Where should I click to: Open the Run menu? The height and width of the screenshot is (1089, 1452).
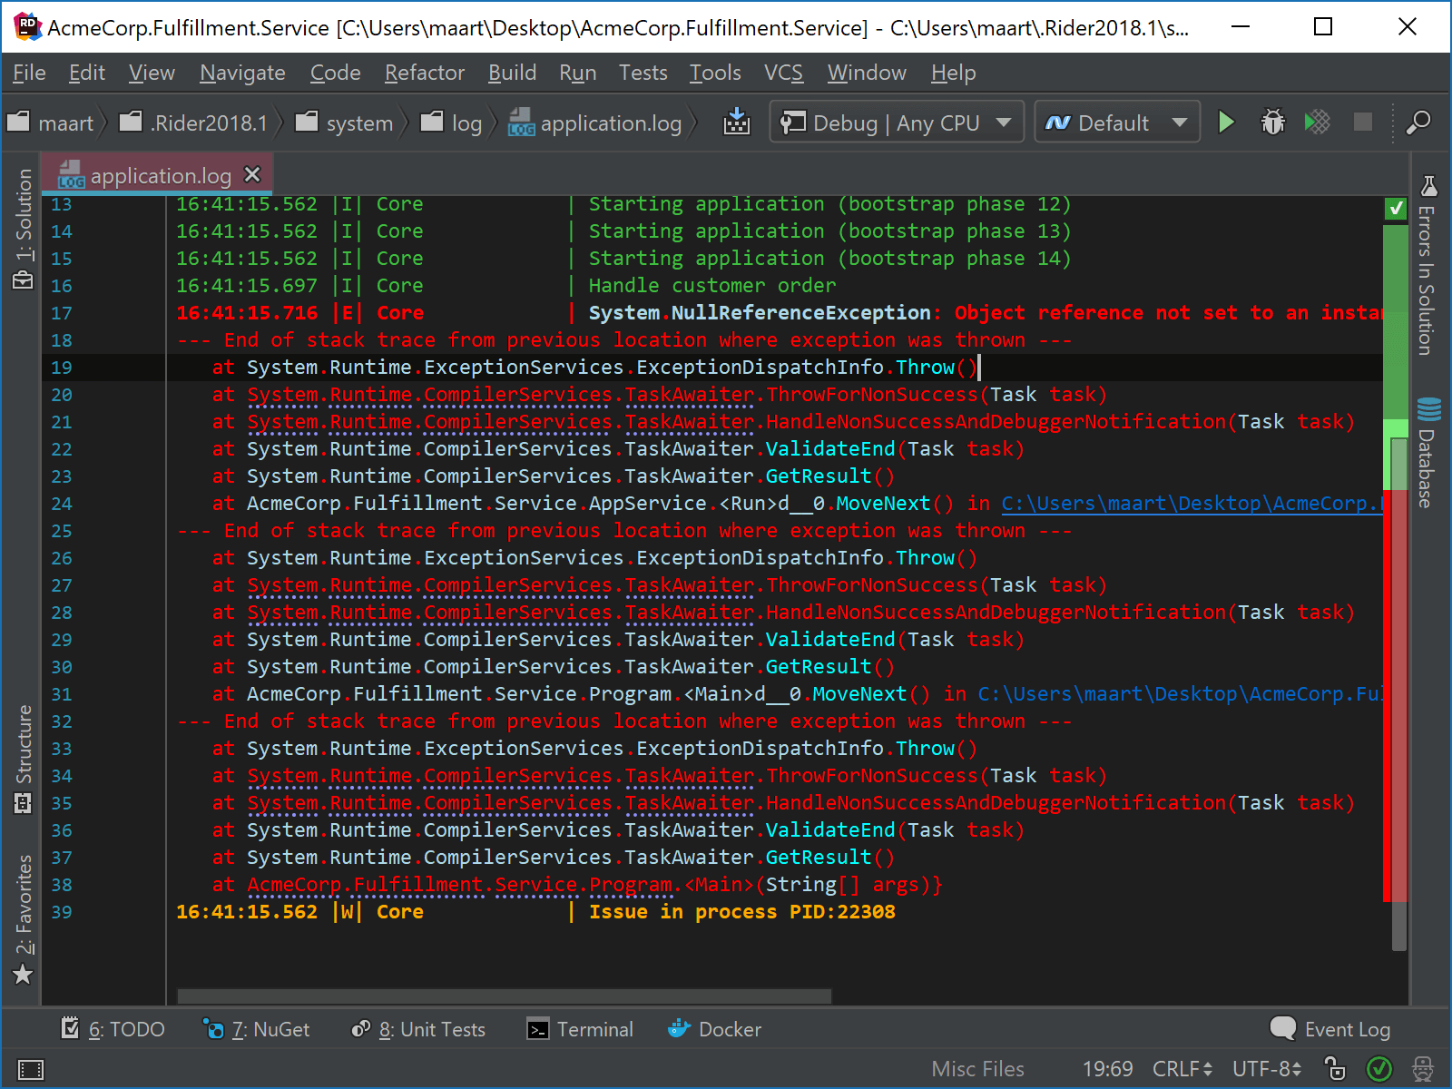click(x=578, y=73)
